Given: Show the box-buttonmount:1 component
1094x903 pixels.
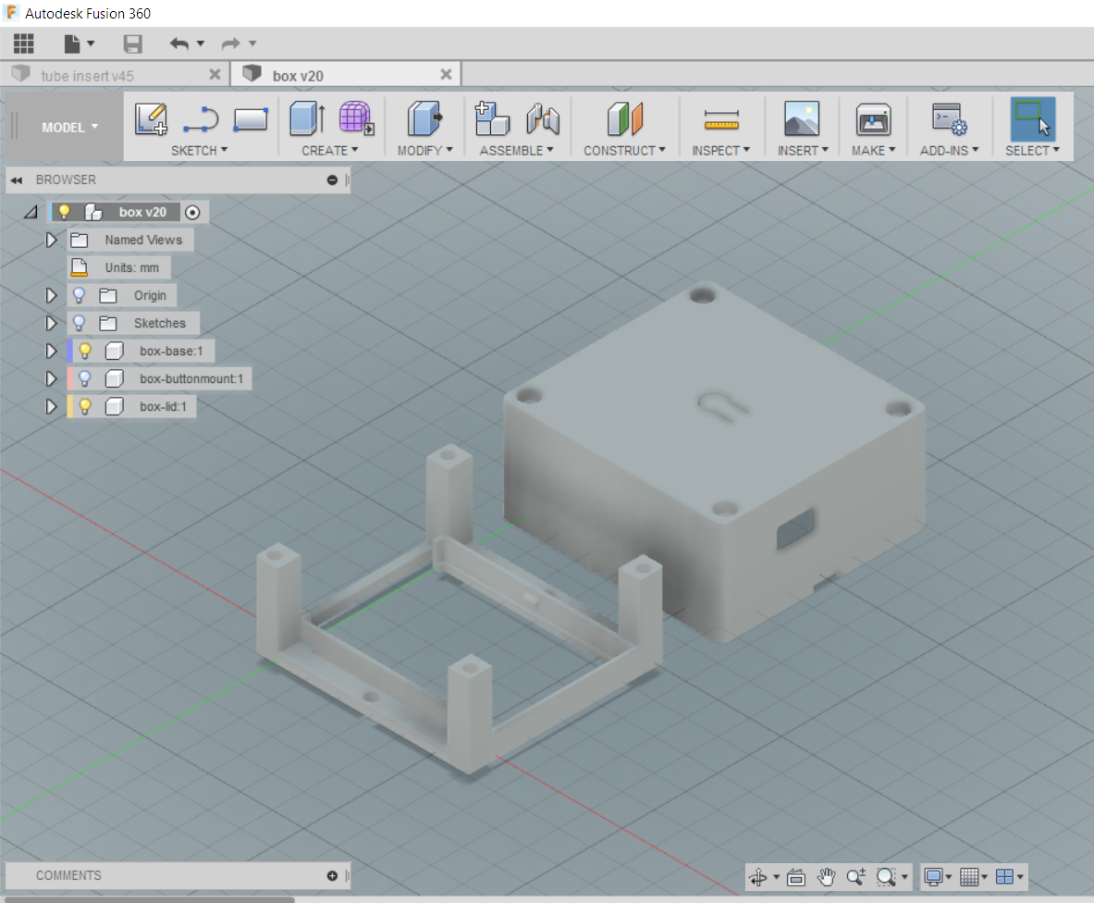Looking at the screenshot, I should (85, 378).
